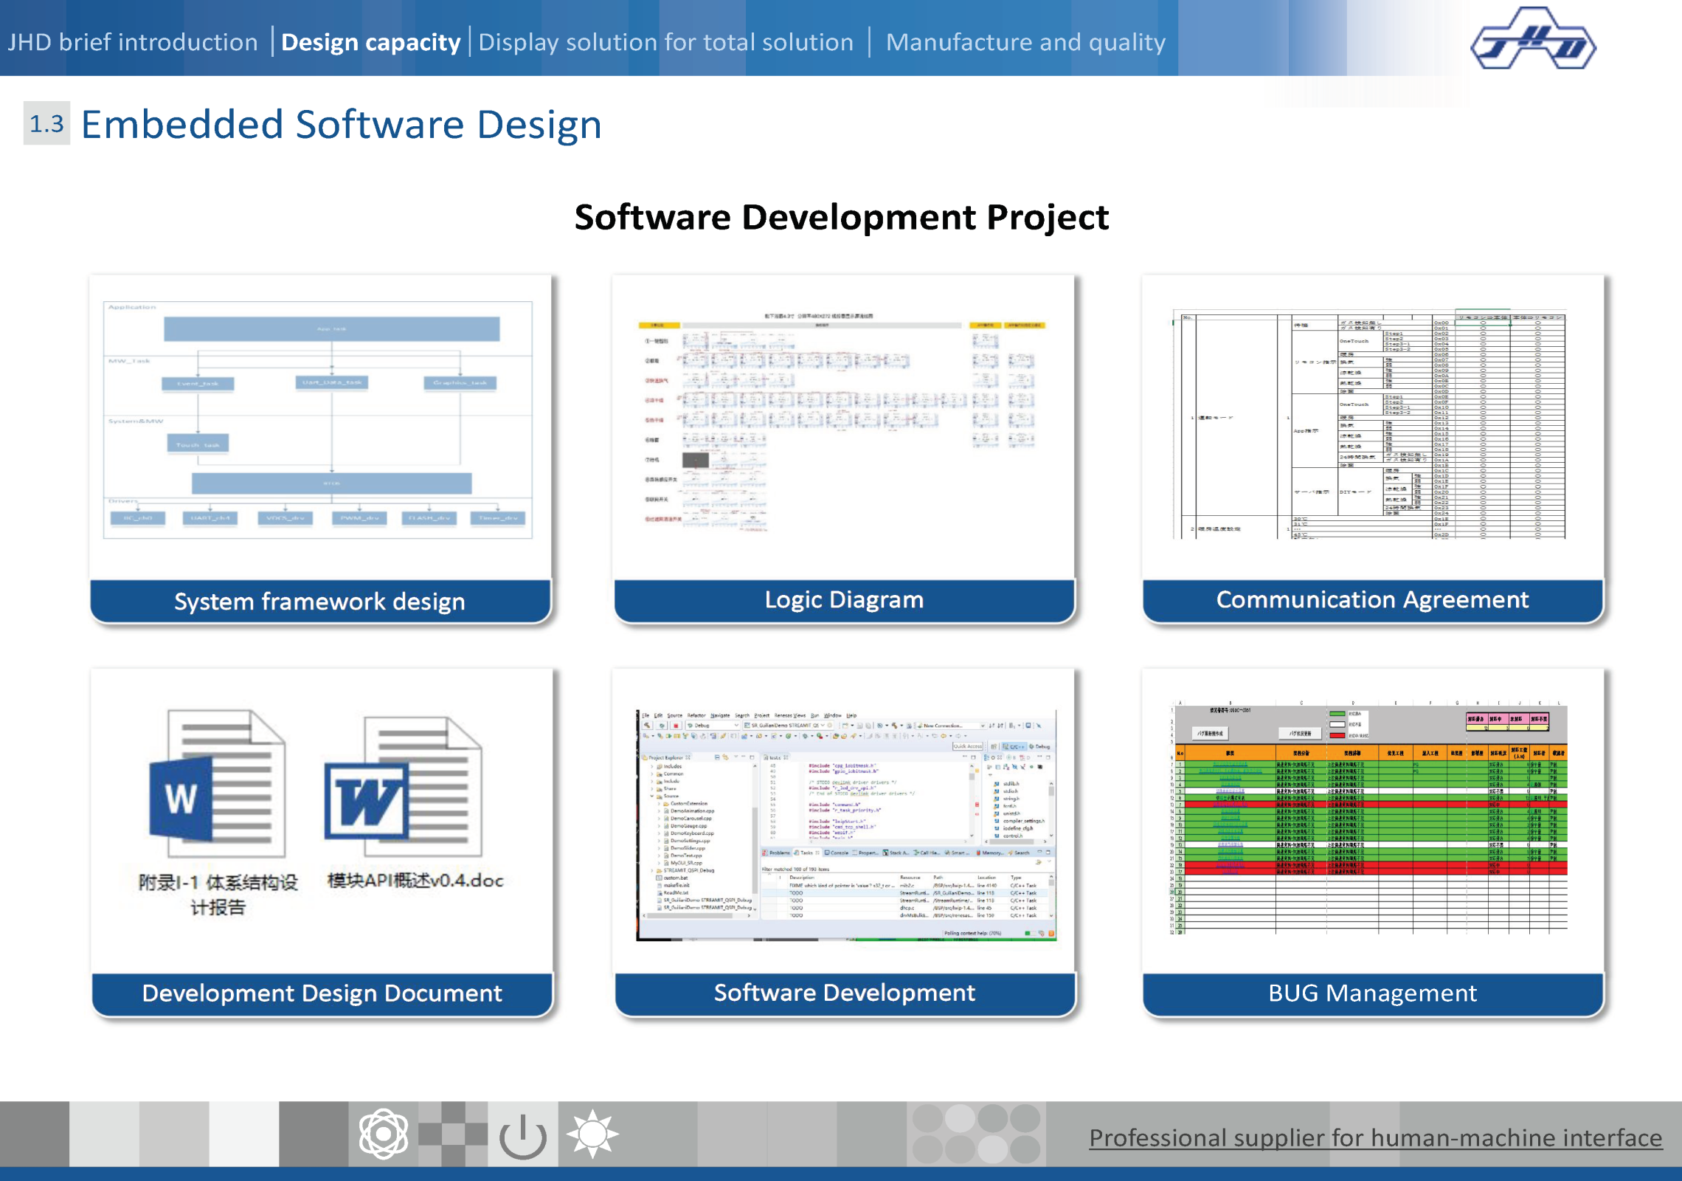The width and height of the screenshot is (1682, 1181).
Task: Open the system framework block diagram thumbnail
Action: click(x=318, y=420)
